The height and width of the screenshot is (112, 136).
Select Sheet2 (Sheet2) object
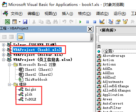(x=39, y=74)
